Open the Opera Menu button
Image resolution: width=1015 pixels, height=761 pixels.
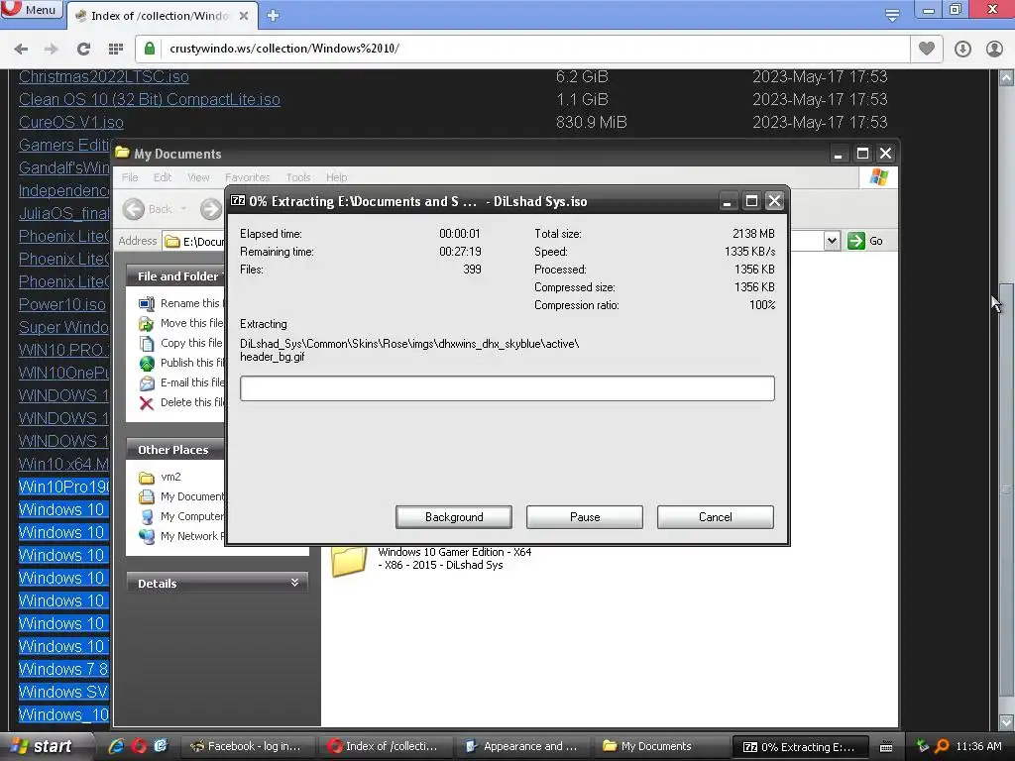point(31,10)
